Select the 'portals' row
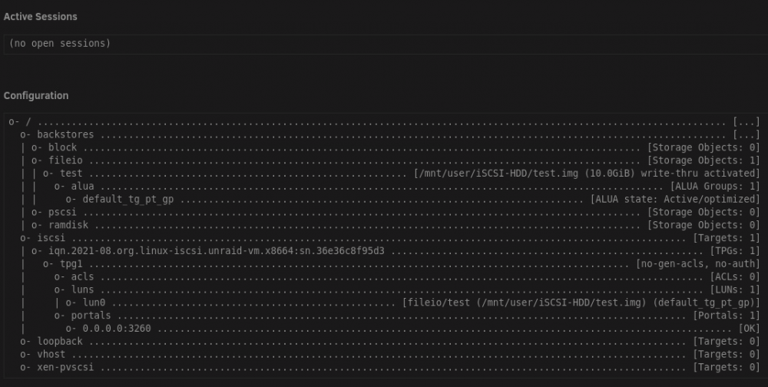The height and width of the screenshot is (387, 768). coord(407,316)
